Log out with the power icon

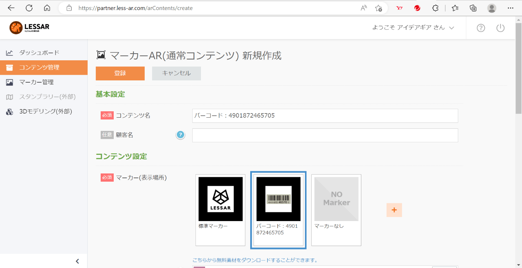pyautogui.click(x=500, y=28)
